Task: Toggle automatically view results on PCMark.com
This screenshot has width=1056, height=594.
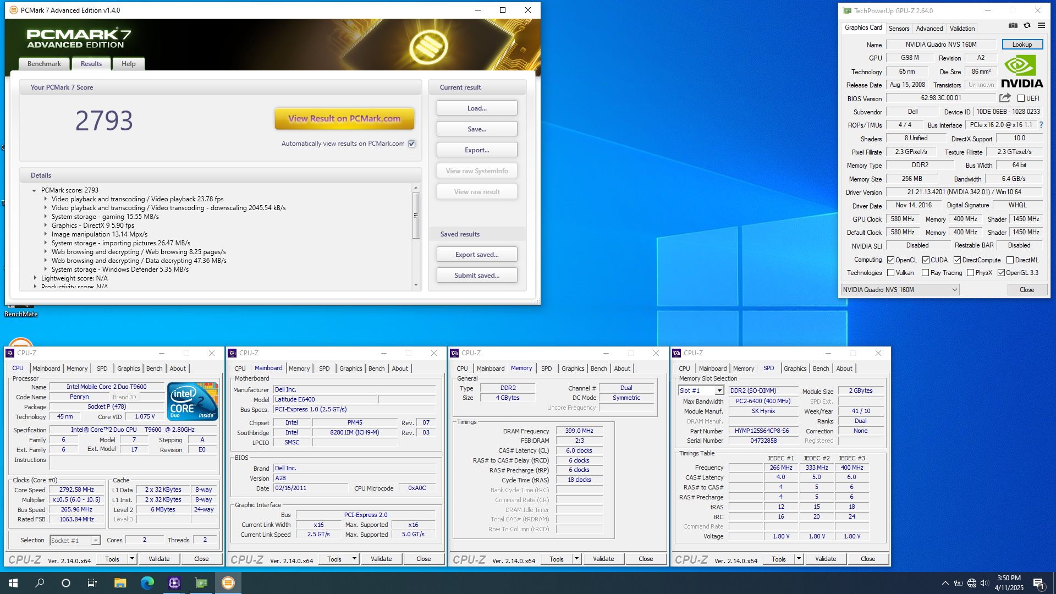Action: pyautogui.click(x=412, y=144)
